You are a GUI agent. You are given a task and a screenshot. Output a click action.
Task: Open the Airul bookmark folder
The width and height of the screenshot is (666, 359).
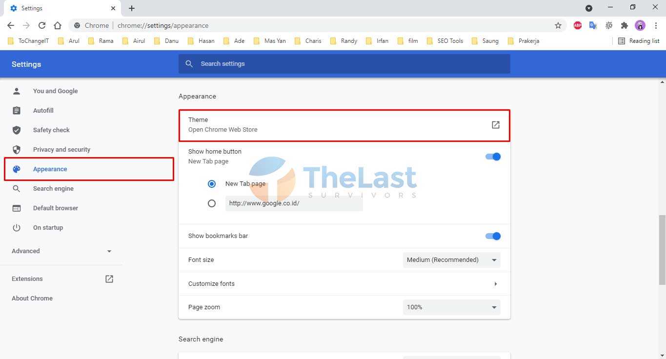click(134, 41)
